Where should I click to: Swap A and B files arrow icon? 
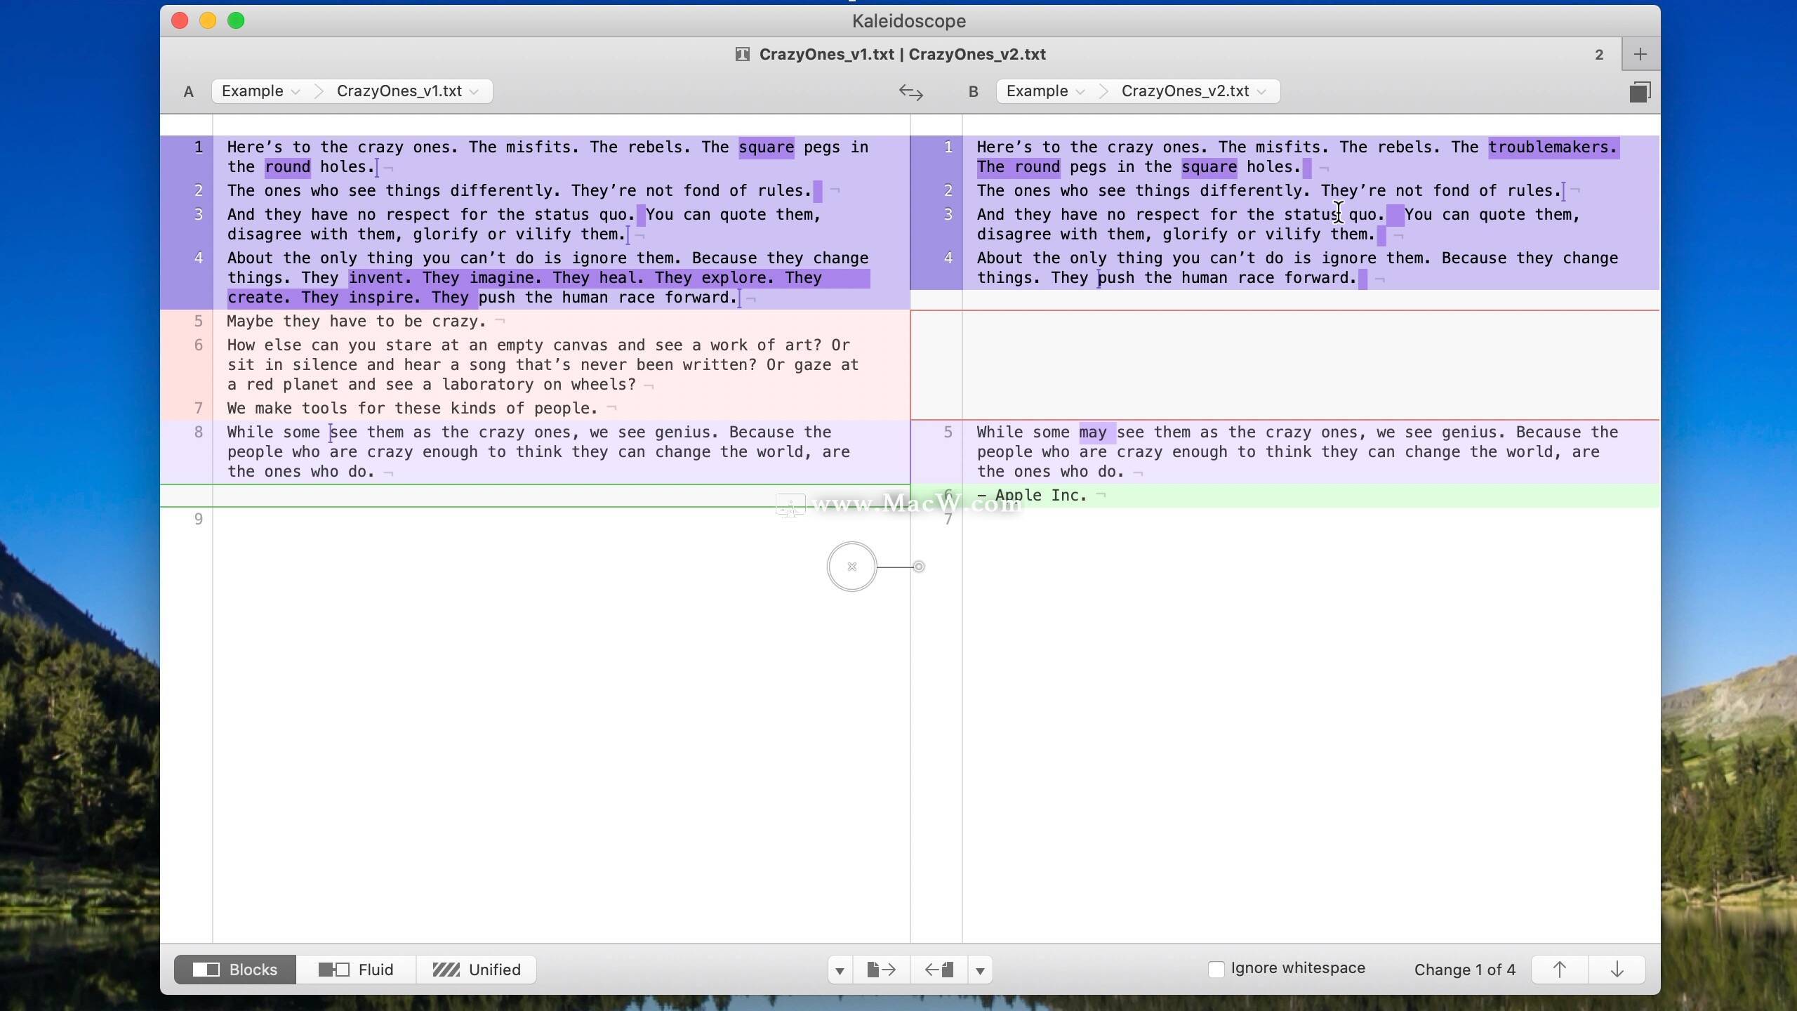[x=910, y=92]
